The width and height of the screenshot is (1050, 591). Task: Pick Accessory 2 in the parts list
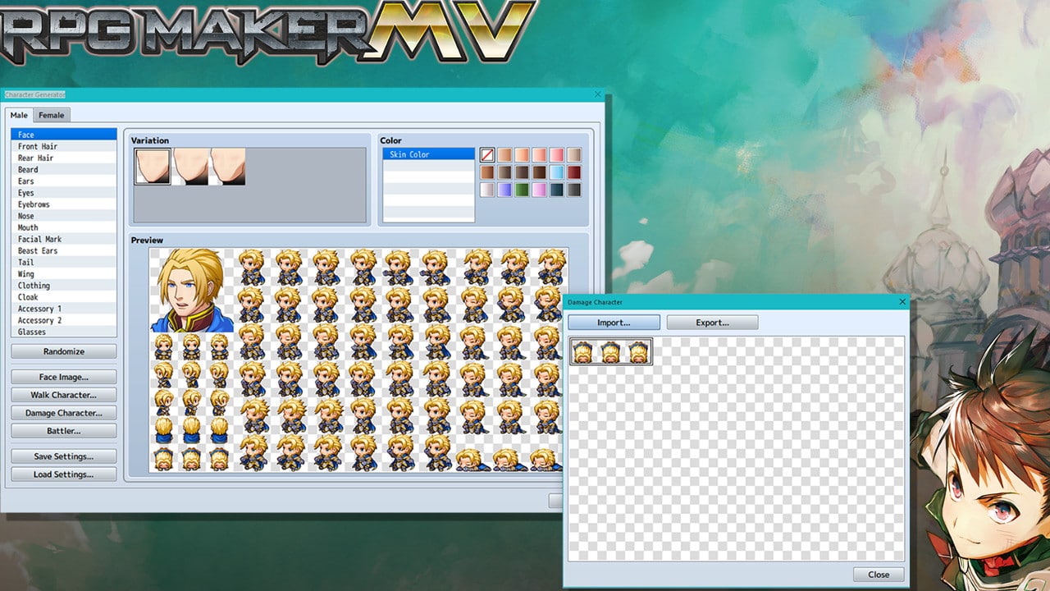[x=64, y=320]
